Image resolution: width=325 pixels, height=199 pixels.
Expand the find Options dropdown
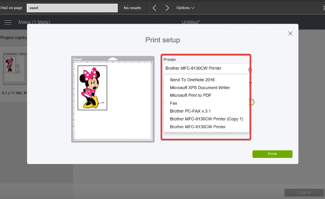point(185,8)
